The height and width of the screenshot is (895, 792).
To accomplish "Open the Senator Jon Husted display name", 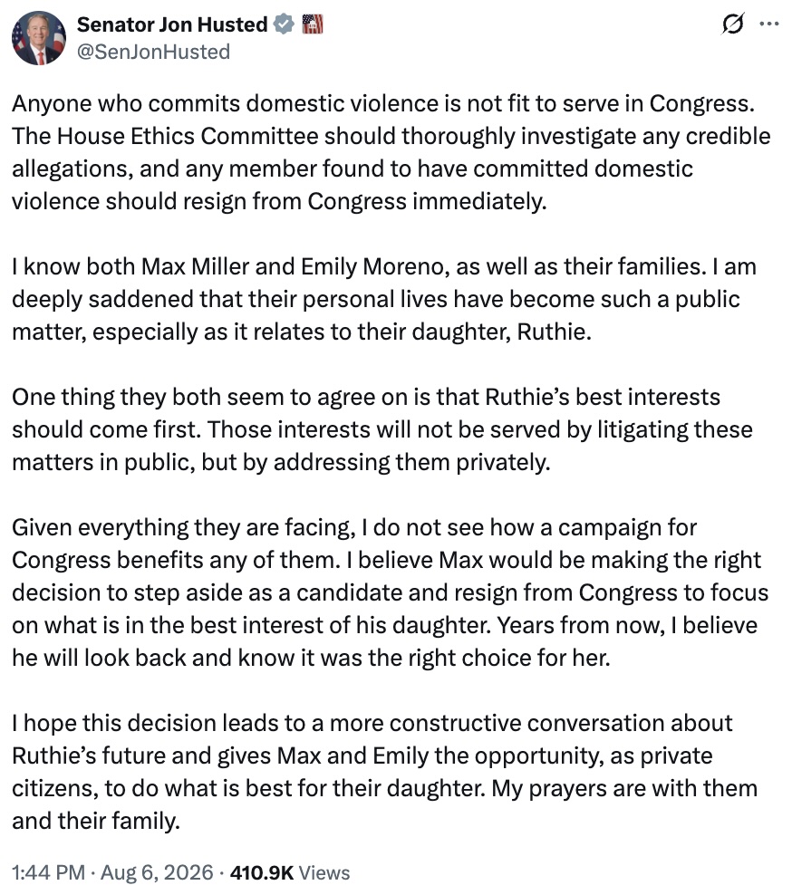I will coord(172,24).
